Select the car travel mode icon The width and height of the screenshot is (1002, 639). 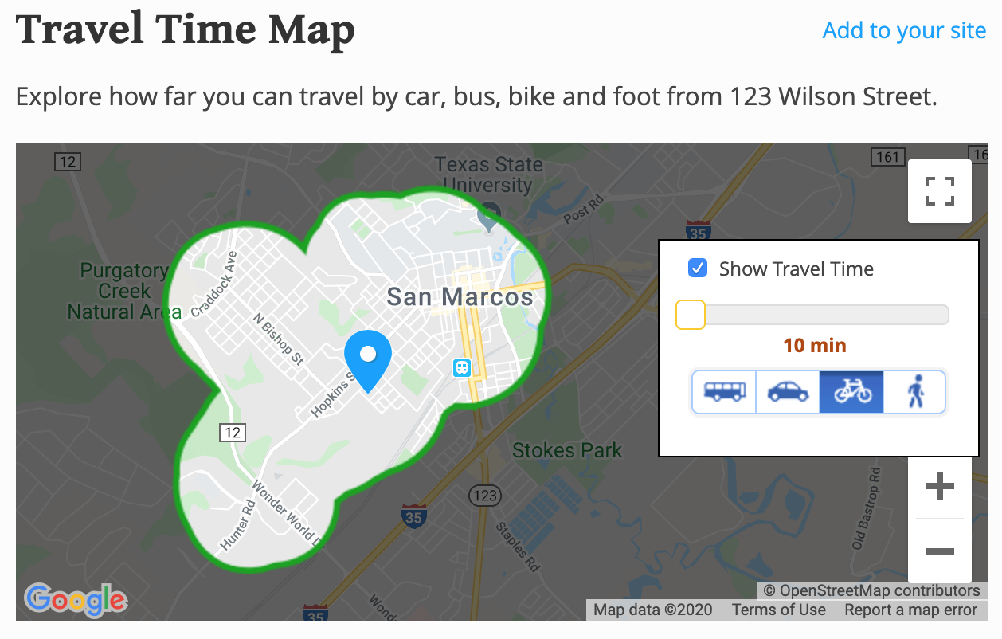click(x=788, y=391)
